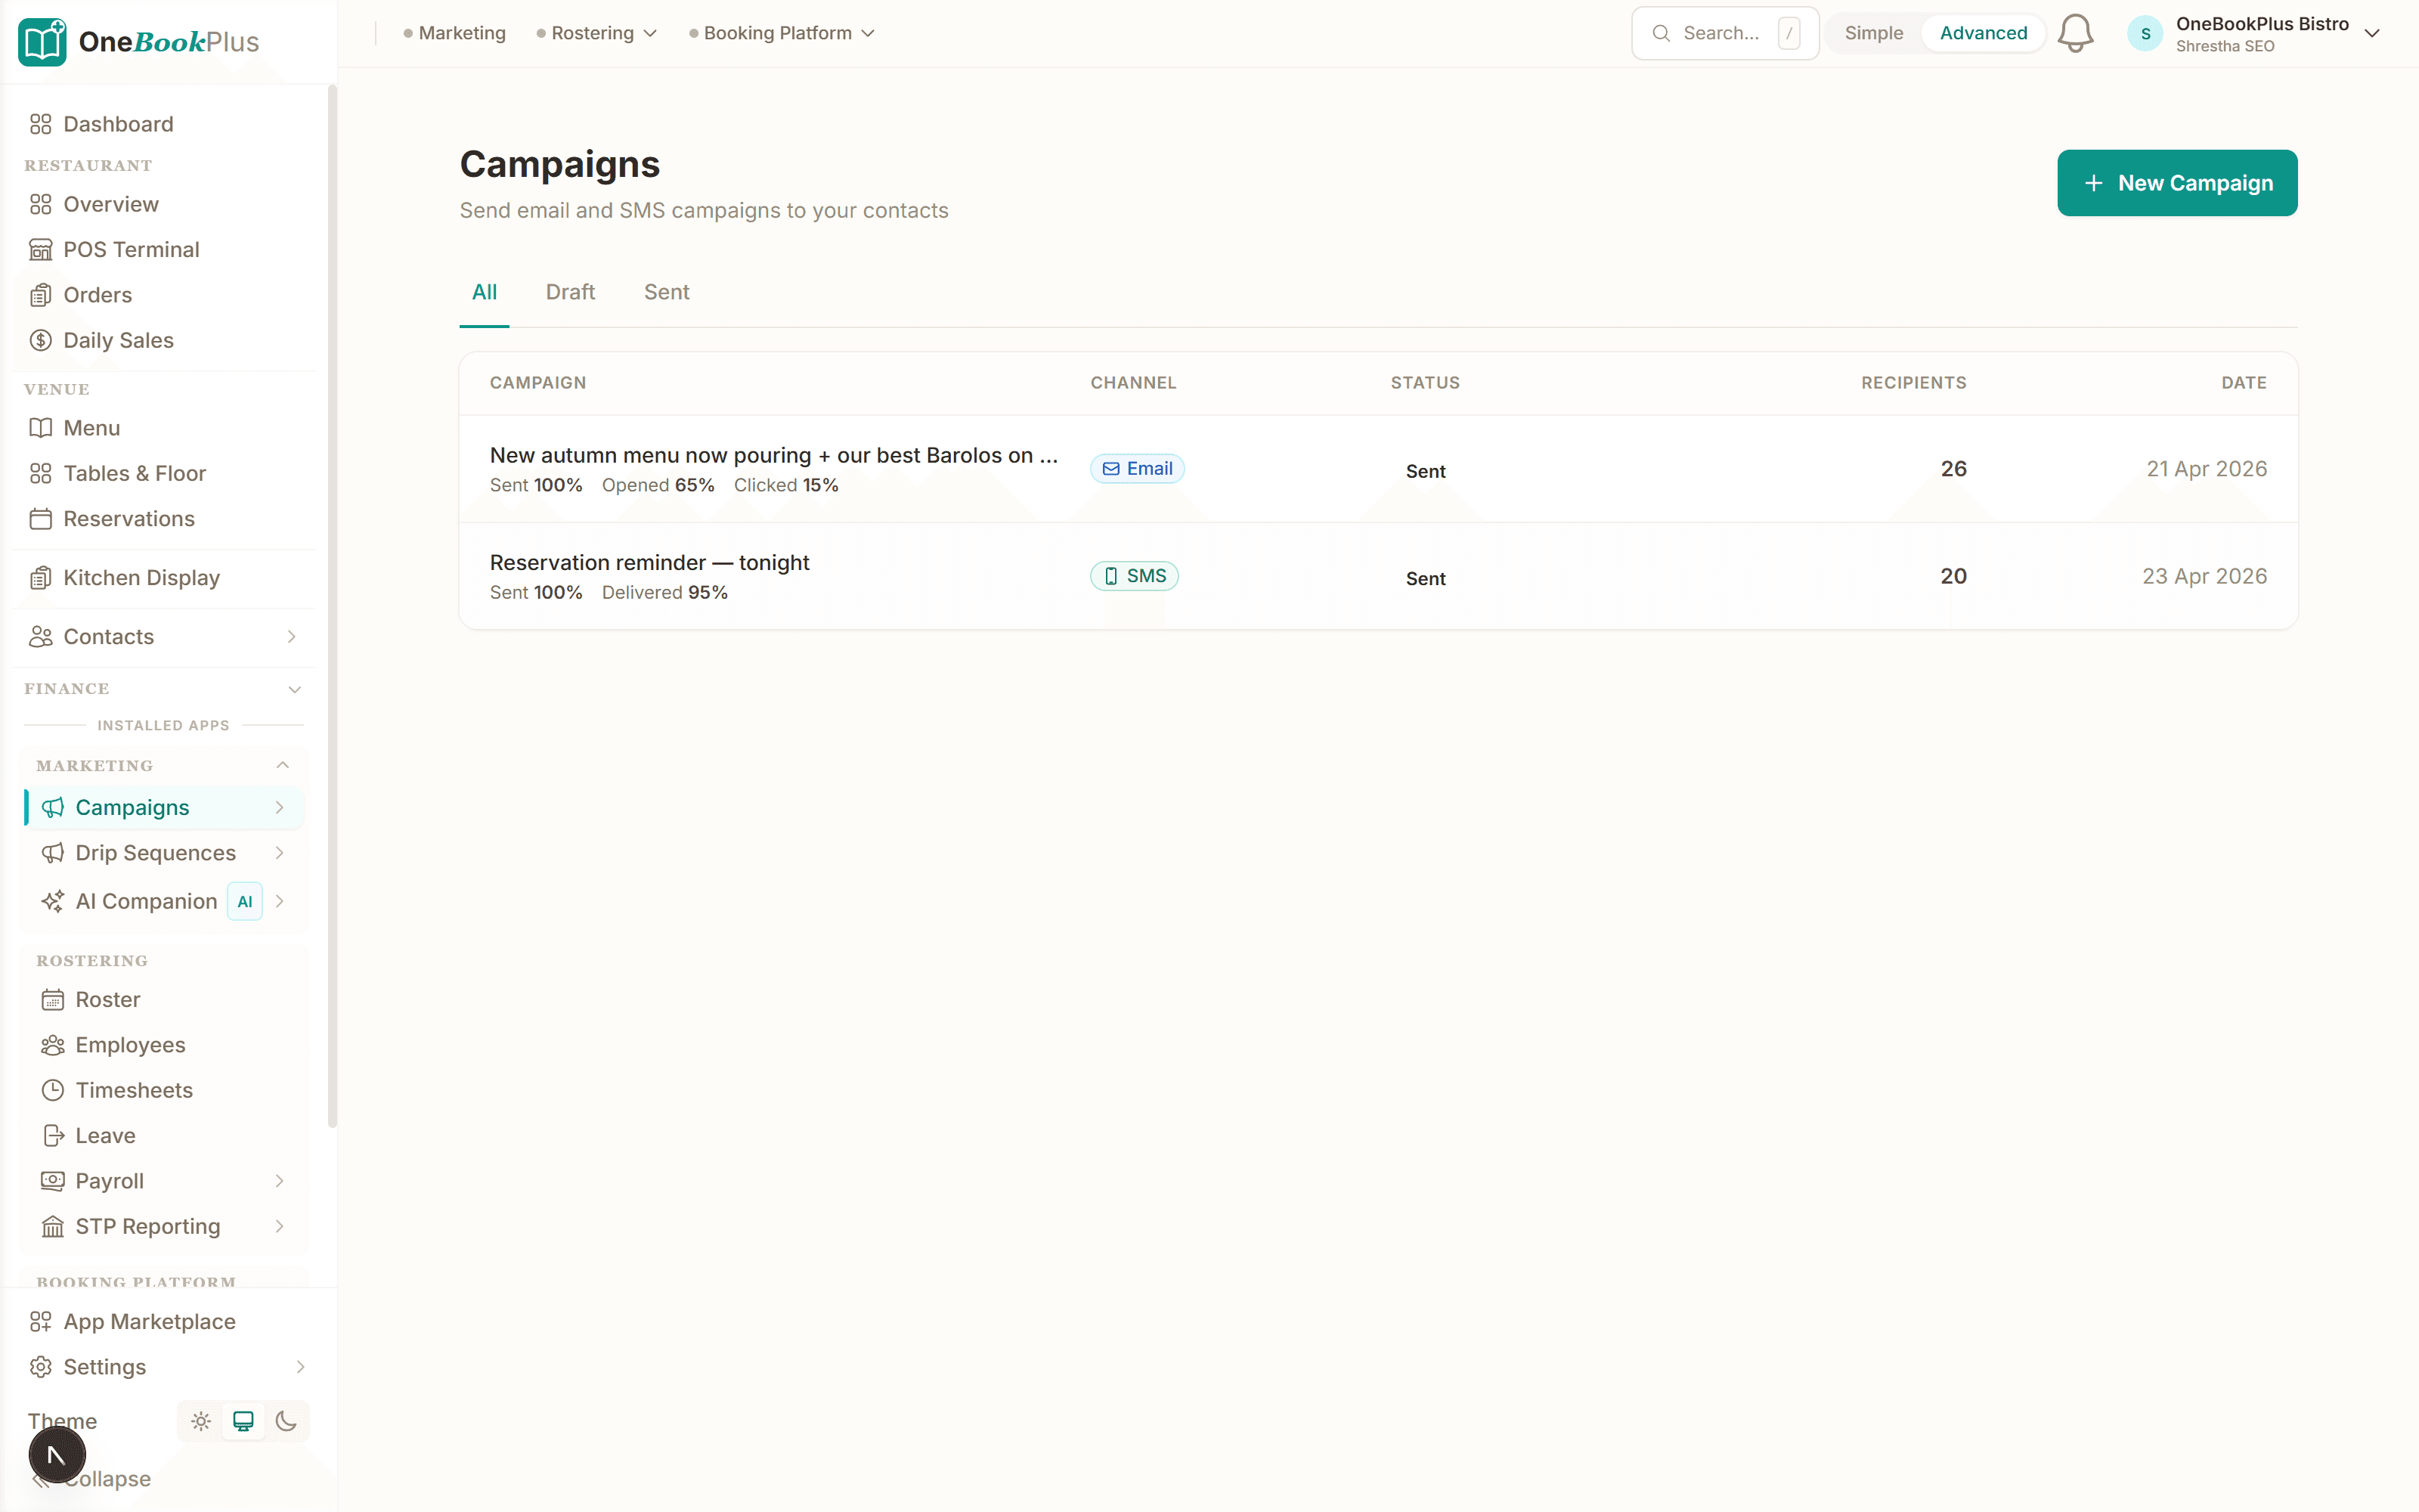Click the notification bell
This screenshot has height=1512, width=2419.
point(2076,32)
